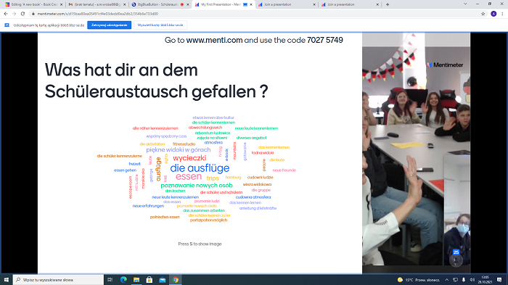Go back to the previous page
Screen dimensions: 508x285
(x=6, y=14)
